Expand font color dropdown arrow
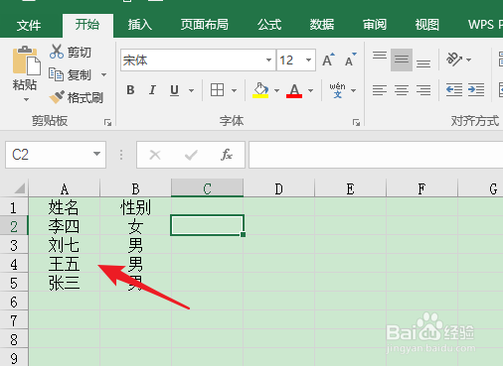The height and width of the screenshot is (366, 503). tap(310, 90)
